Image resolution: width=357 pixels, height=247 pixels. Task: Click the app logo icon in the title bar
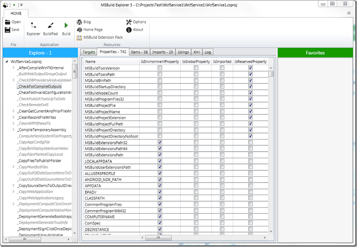coord(6,5)
